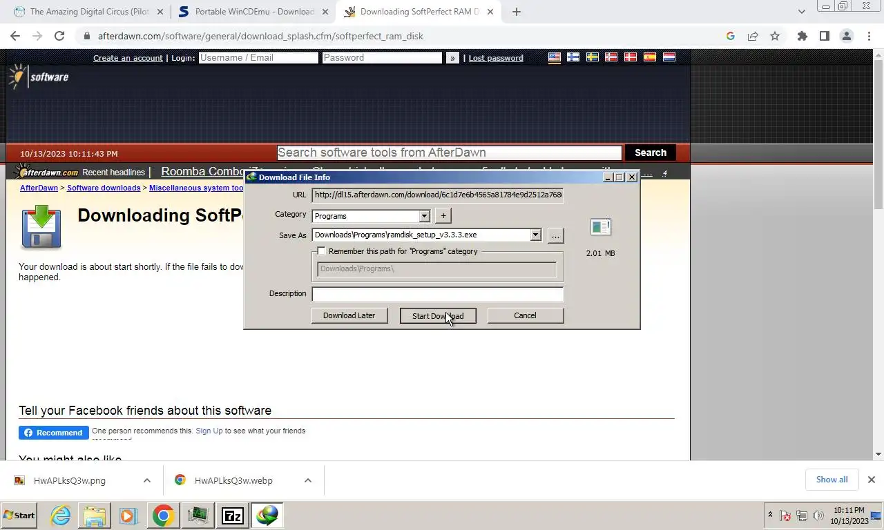
Task: Open the tab search dropdown in Chrome
Action: (801, 12)
